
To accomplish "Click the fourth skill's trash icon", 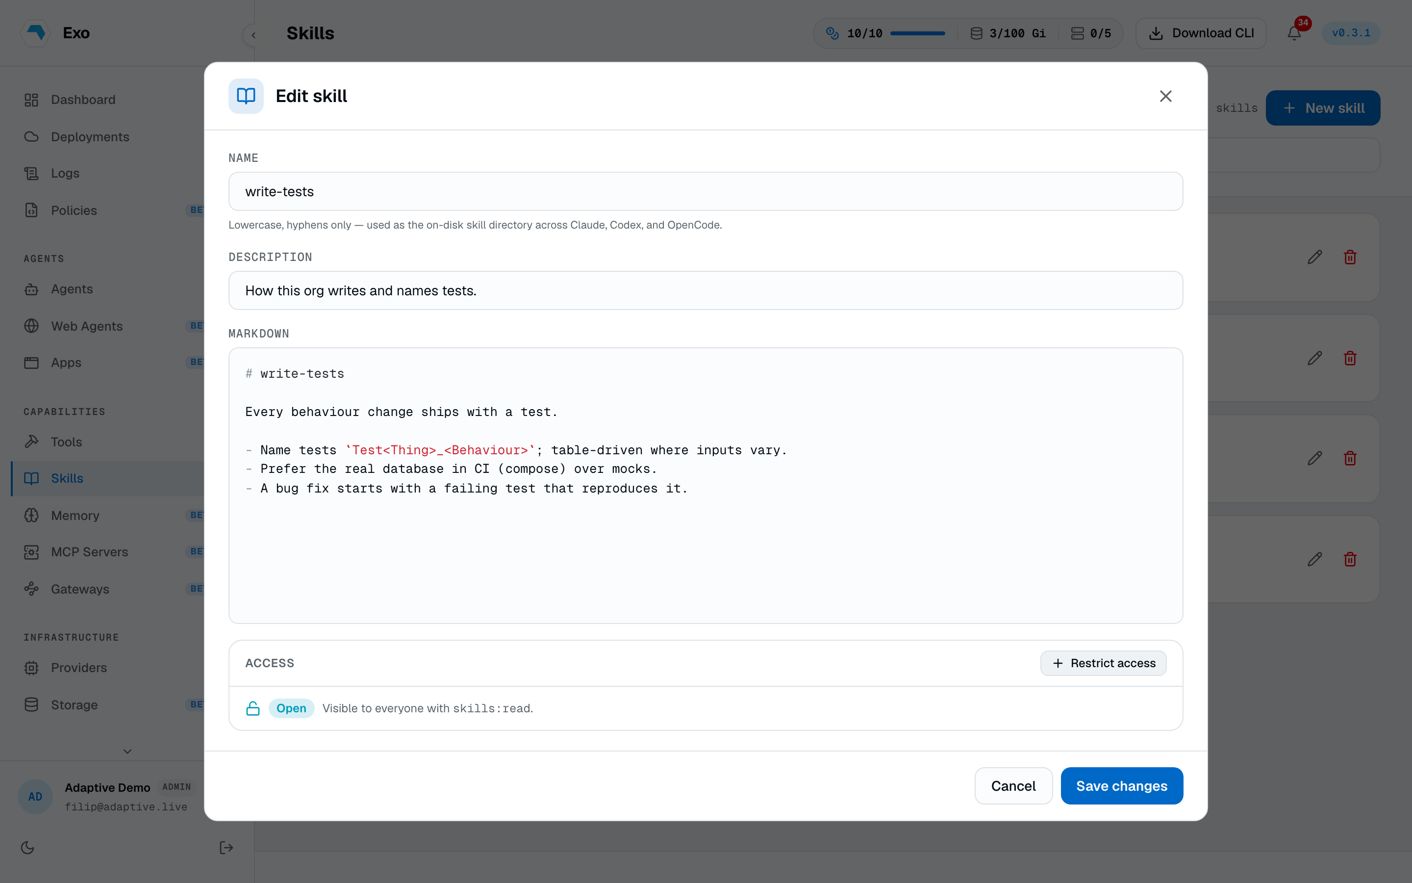I will click(1350, 559).
